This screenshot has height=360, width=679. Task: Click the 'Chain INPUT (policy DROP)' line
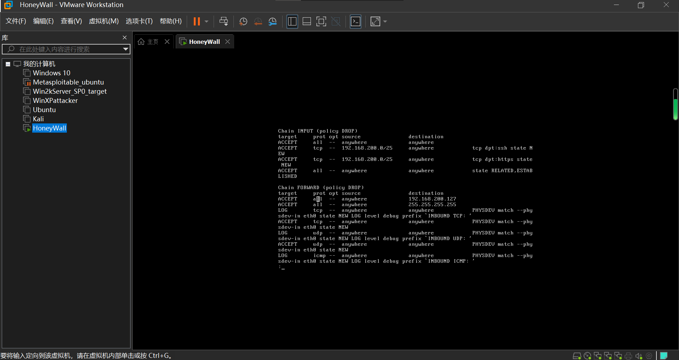318,131
